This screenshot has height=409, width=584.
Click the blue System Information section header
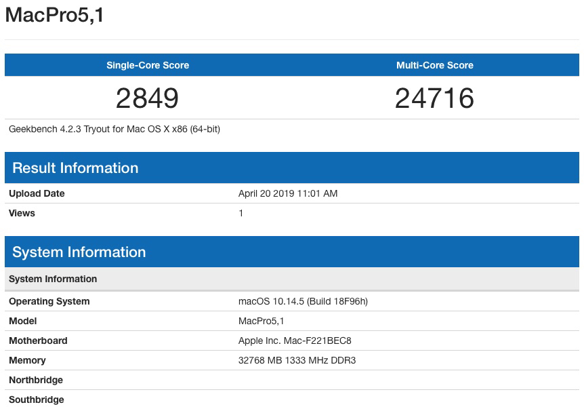[x=79, y=252]
